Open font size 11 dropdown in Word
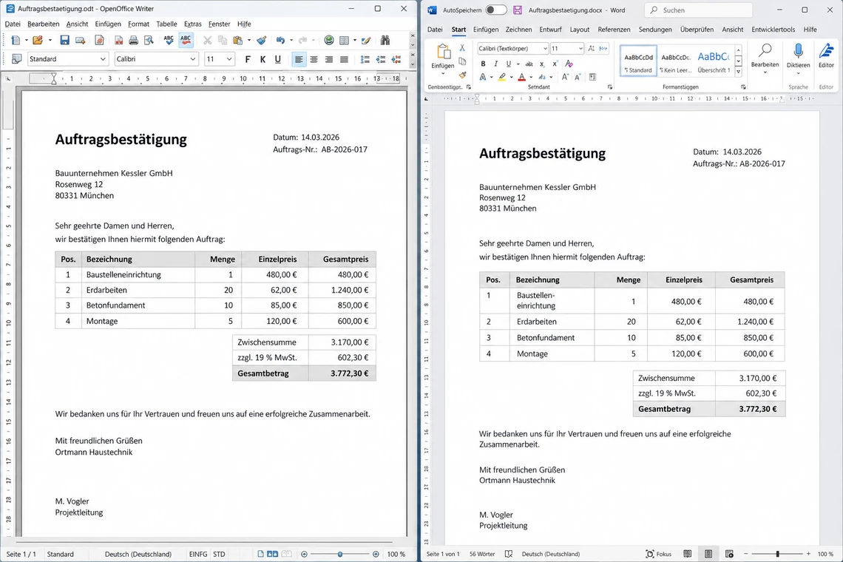The height and width of the screenshot is (562, 843). coord(580,48)
